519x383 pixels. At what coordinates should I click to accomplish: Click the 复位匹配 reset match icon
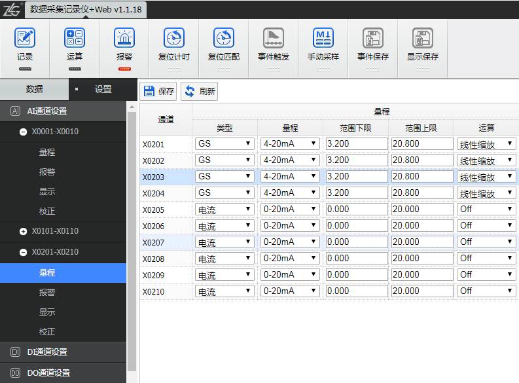coord(224,38)
